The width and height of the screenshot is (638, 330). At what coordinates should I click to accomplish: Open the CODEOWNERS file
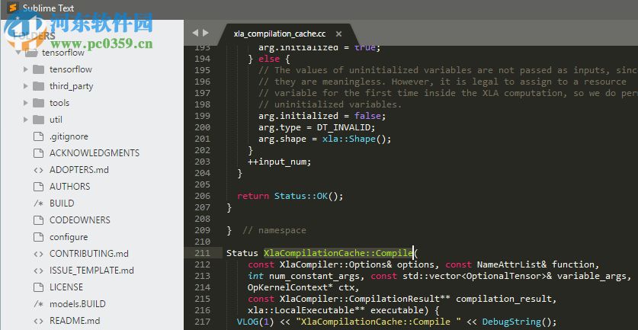tap(80, 220)
